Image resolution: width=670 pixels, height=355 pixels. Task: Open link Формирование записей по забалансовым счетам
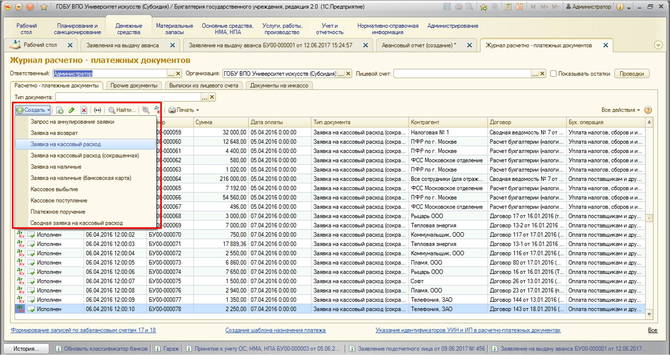83,330
